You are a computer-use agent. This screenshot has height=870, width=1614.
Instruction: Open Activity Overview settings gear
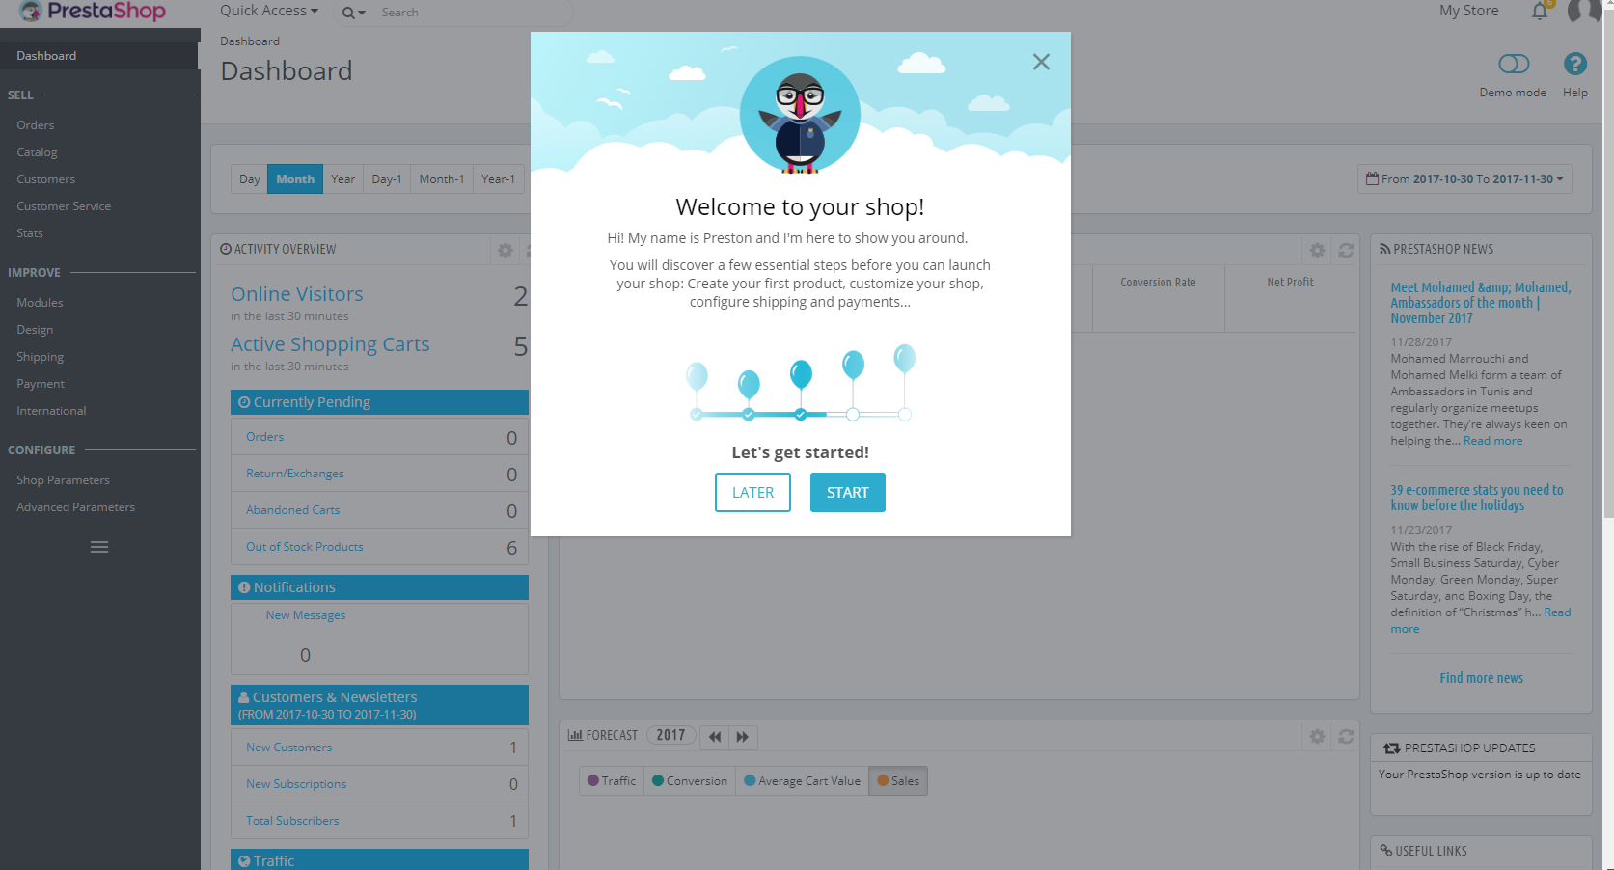[x=505, y=250]
